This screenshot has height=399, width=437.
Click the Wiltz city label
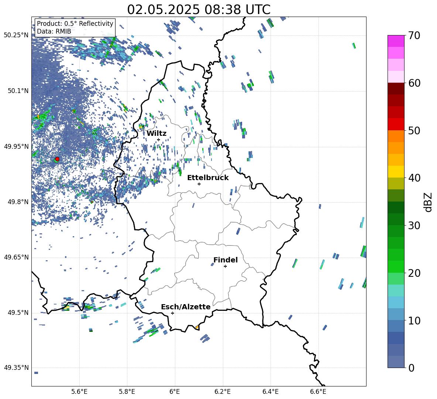pos(156,134)
